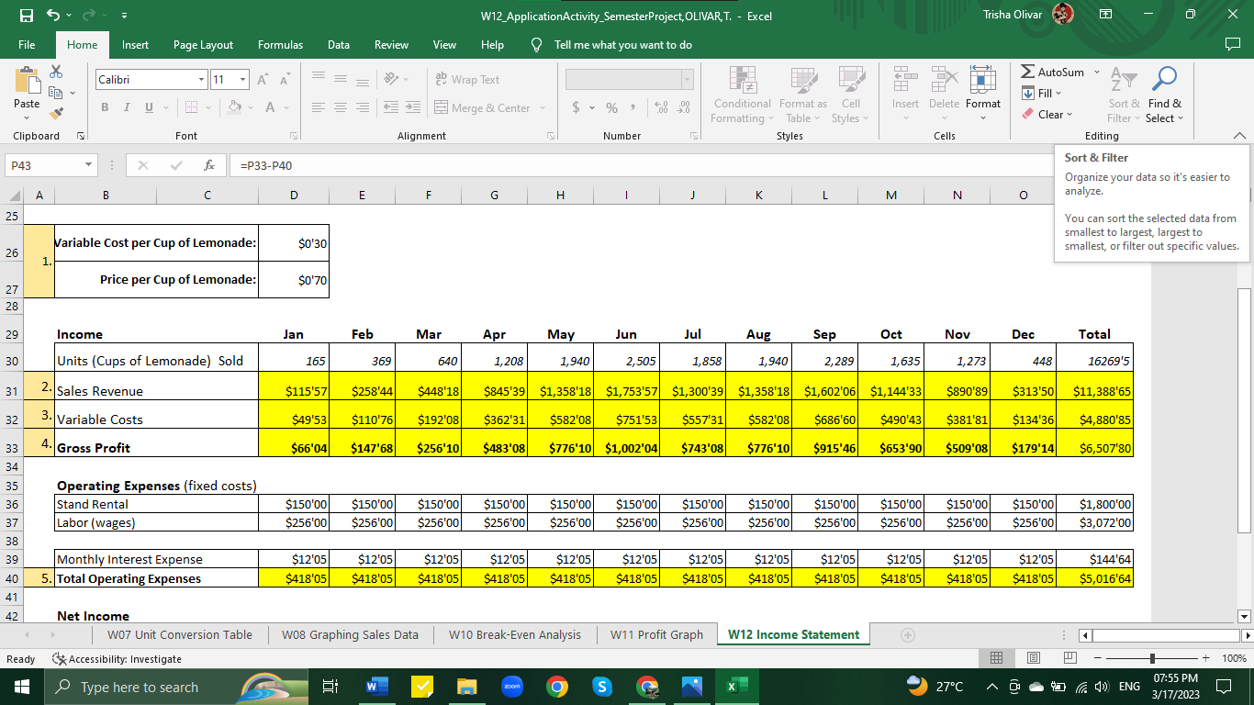This screenshot has width=1254, height=705.
Task: Expand the Fill dropdown
Action: point(1058,93)
